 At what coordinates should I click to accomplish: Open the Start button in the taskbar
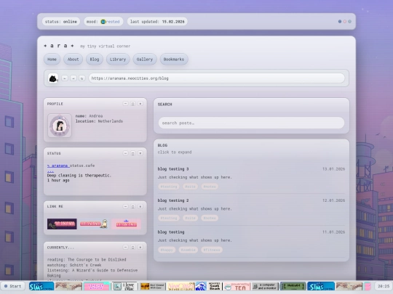pyautogui.click(x=12, y=286)
